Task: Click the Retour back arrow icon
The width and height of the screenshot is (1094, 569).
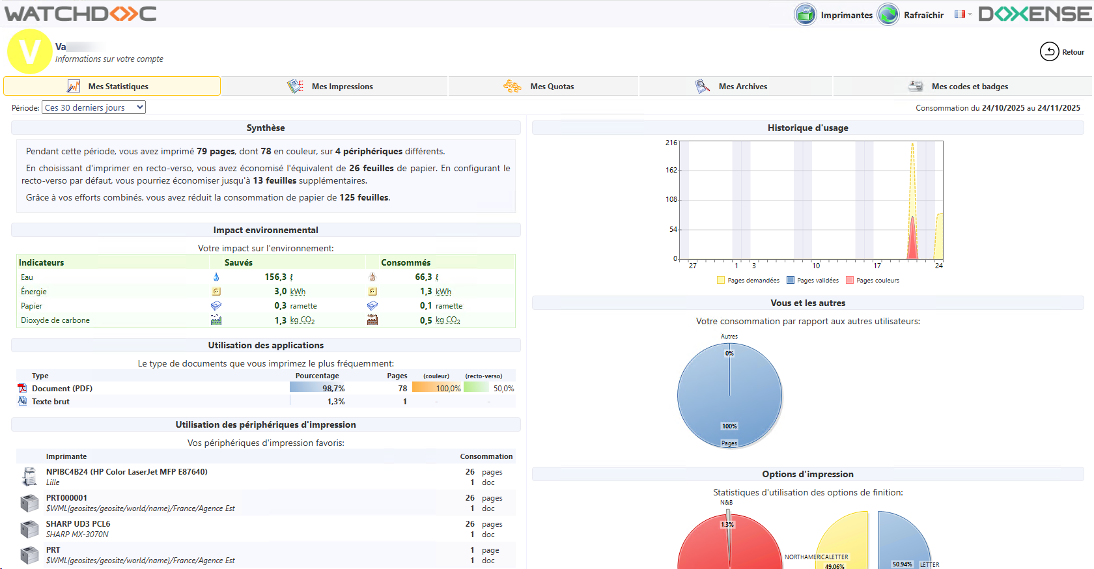Action: pyautogui.click(x=1049, y=51)
